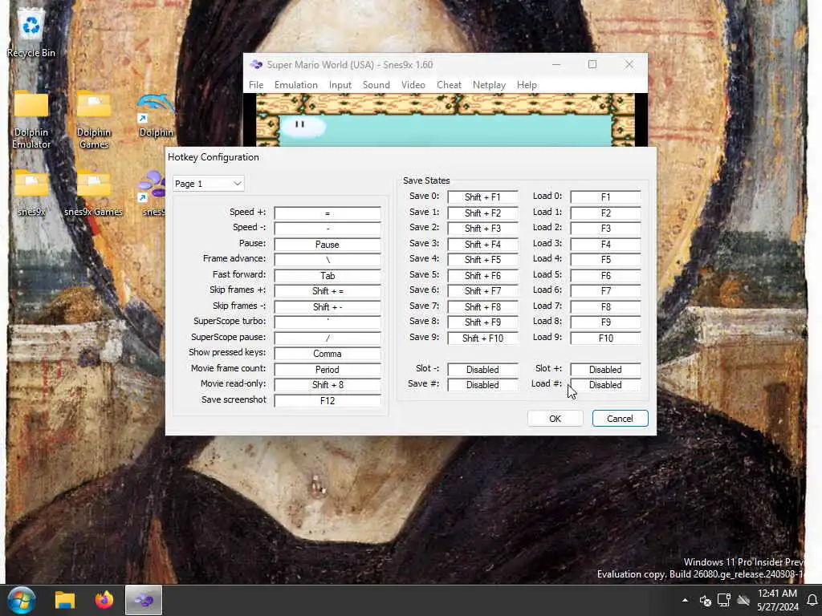Screen dimensions: 822x616
Task: Open File Explorer from the taskbar
Action: pos(65,600)
